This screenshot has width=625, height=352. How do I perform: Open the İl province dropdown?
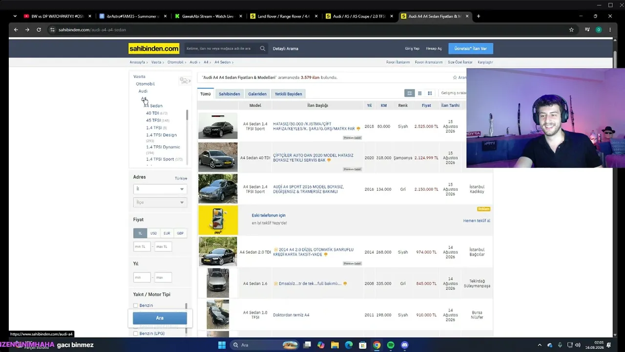click(x=160, y=189)
